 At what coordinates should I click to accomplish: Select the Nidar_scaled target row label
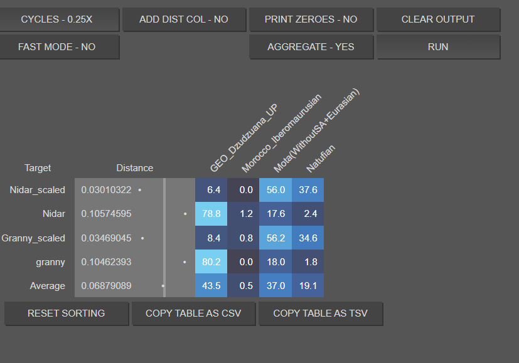38,190
